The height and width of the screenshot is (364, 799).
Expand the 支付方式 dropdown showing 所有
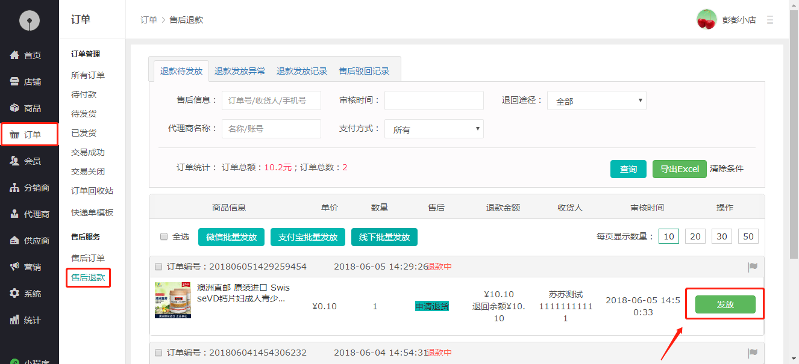(x=434, y=129)
